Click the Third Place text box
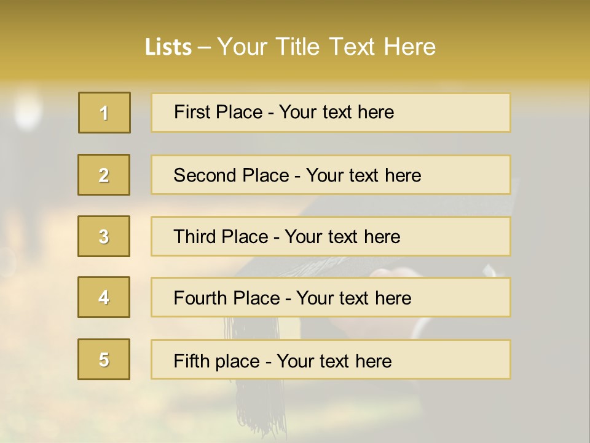Screen dimensions: 590x443 (x=331, y=236)
